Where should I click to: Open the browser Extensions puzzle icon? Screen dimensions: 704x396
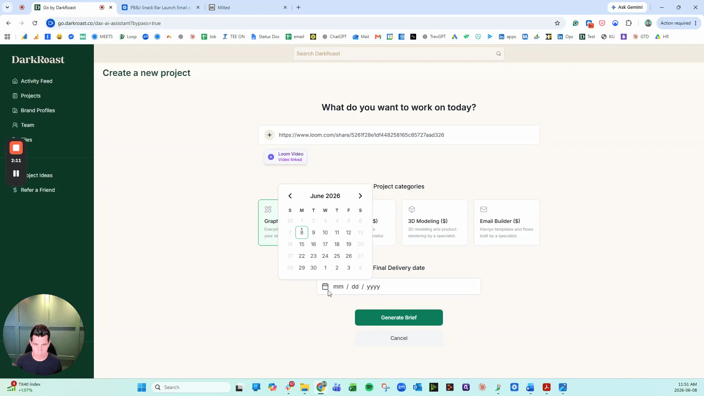coord(629,23)
